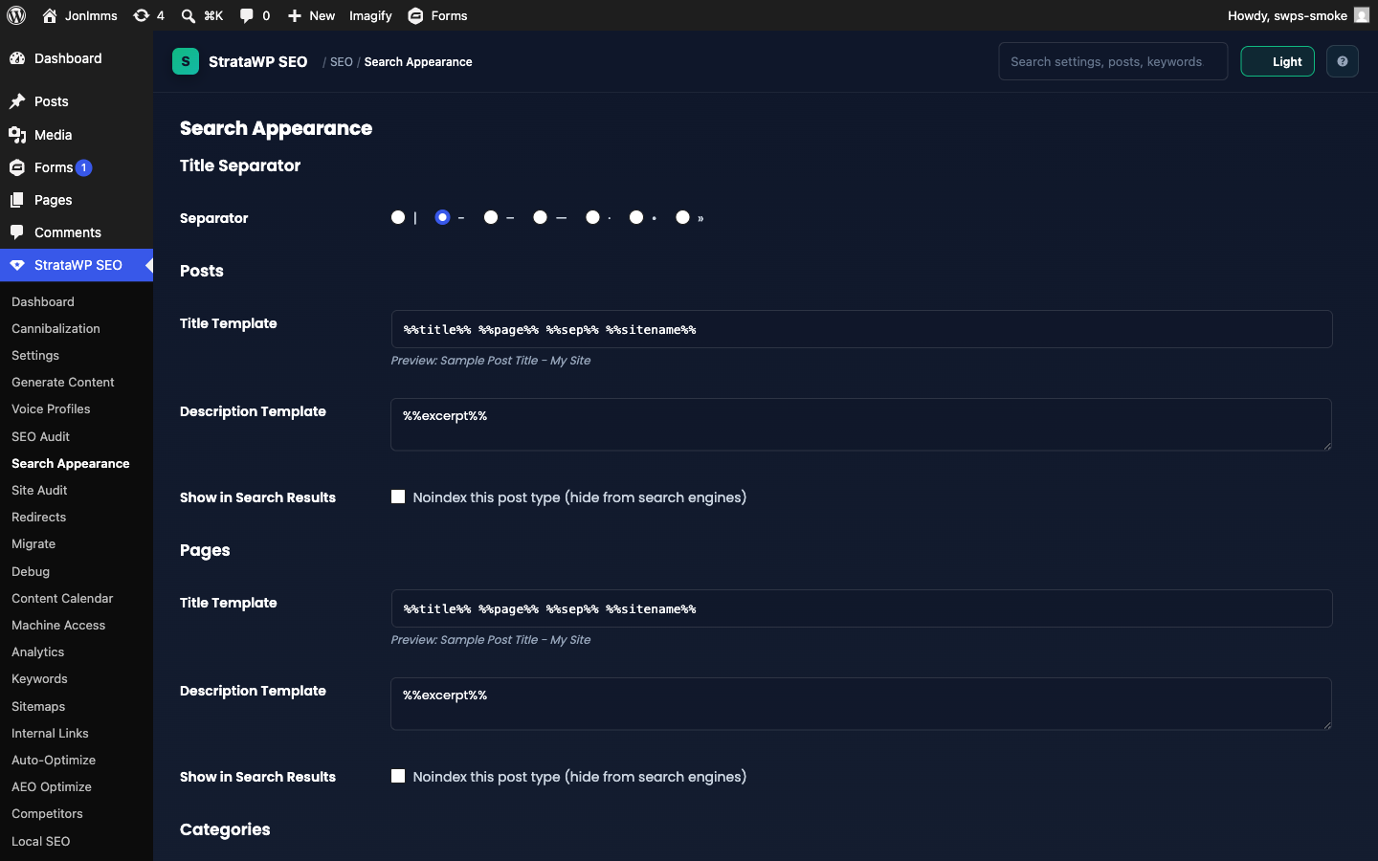Click the SEO breadcrumb link

[x=342, y=62]
